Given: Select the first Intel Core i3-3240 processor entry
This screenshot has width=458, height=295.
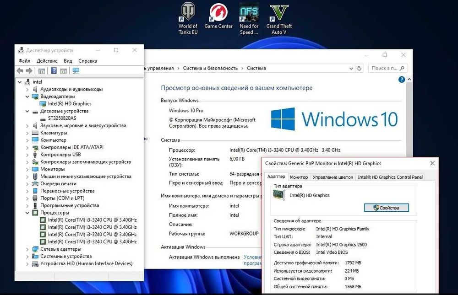Looking at the screenshot, I should point(93,220).
